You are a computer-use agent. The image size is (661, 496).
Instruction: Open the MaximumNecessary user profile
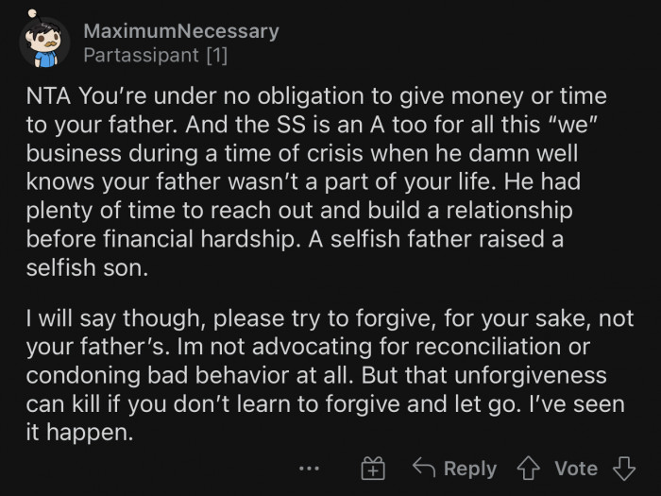tap(180, 31)
